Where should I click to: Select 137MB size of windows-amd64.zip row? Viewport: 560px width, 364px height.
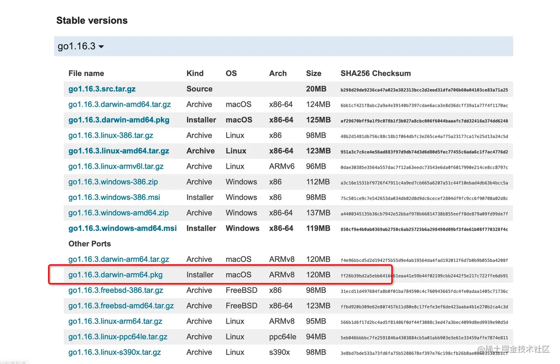[318, 213]
